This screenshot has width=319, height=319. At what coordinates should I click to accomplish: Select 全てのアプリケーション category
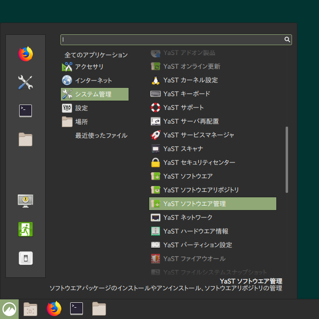pyautogui.click(x=96, y=55)
